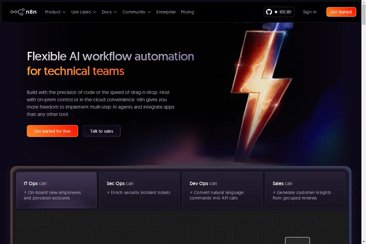The width and height of the screenshot is (366, 244).
Task: Select the Sales can tab
Action: [305, 190]
